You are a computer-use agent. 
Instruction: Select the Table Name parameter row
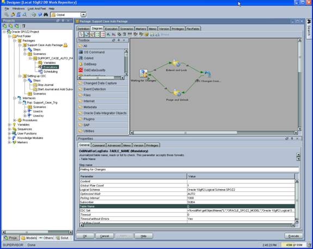tap(187, 207)
